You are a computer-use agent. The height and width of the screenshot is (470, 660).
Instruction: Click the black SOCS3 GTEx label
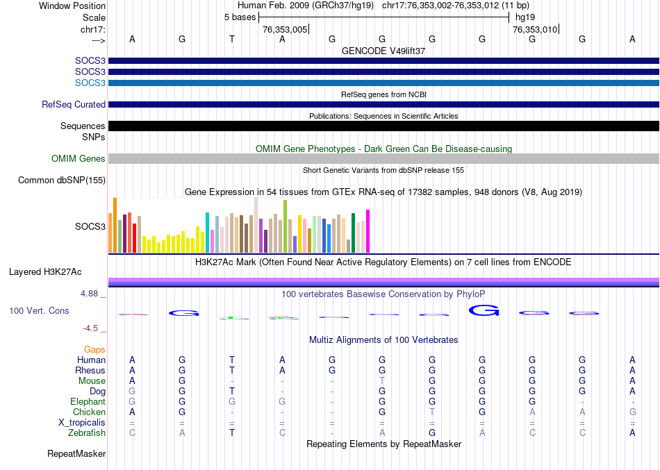pyautogui.click(x=90, y=226)
